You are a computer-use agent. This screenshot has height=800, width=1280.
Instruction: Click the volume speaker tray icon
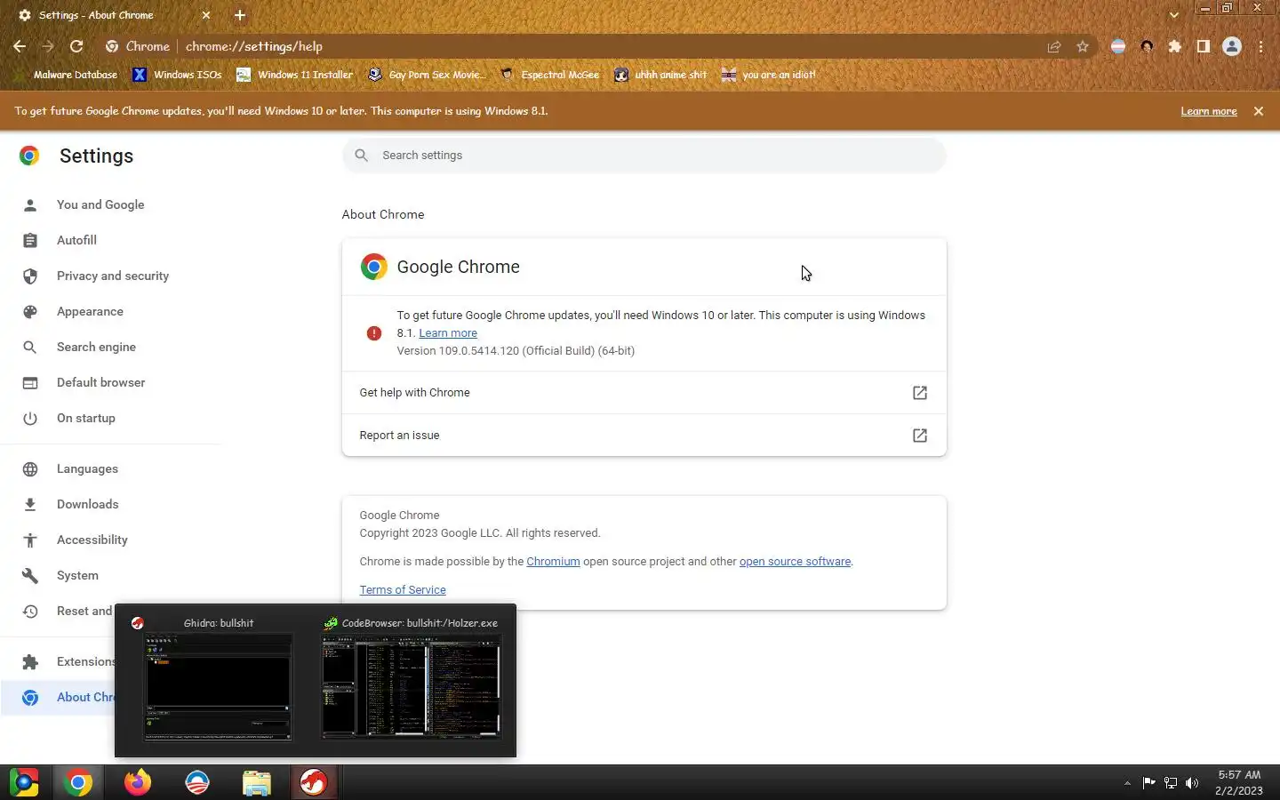tap(1192, 783)
